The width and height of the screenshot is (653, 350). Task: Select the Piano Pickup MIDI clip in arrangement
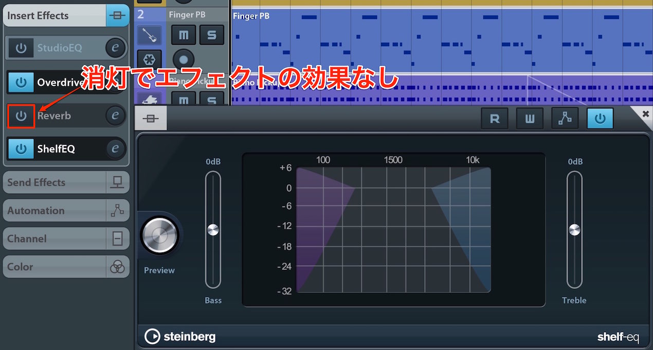coord(442,91)
